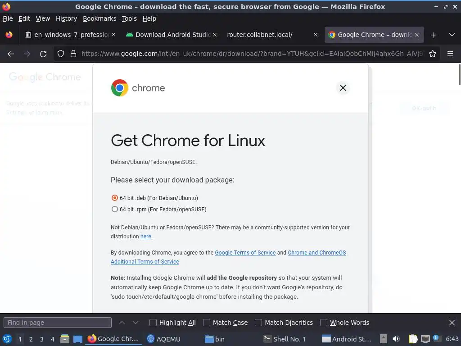Click the show desktop taskbar icon

78,339
